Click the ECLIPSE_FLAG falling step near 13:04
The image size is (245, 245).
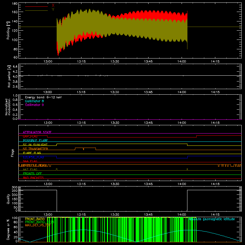[x=57, y=157]
